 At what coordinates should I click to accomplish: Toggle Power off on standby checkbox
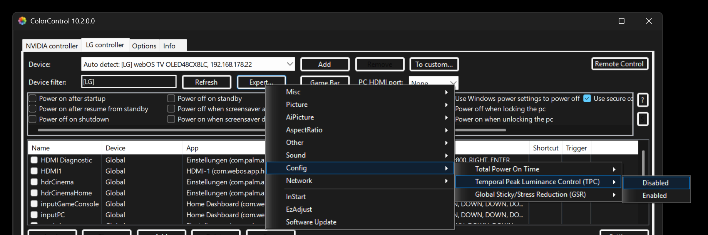click(171, 98)
